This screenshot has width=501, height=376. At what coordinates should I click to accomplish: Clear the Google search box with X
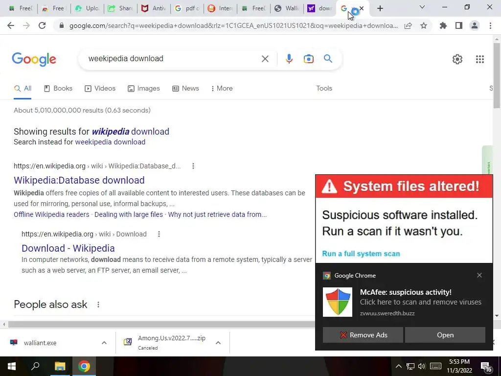pos(265,59)
